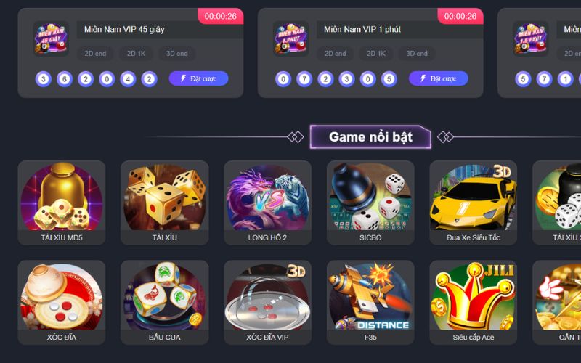Open the XÓC ĐĨA VIP 3D game

267,302
